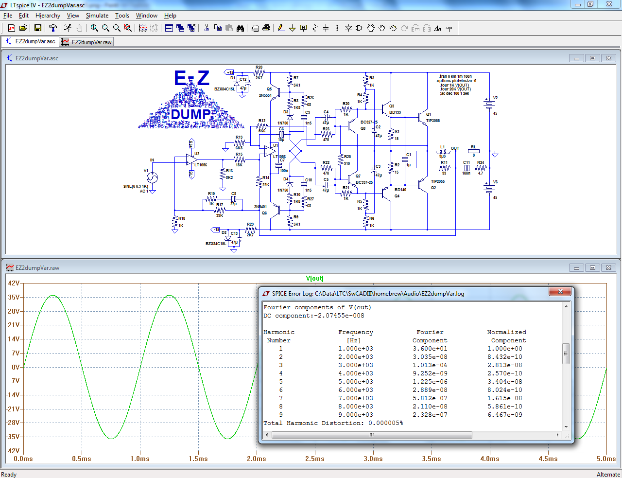Click the Error Log vertical scrollbar thumb
This screenshot has width=622, height=478.
(566, 354)
